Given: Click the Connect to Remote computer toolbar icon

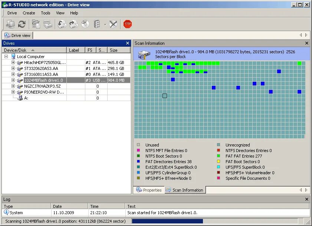Looking at the screenshot, I should pos(10,24).
